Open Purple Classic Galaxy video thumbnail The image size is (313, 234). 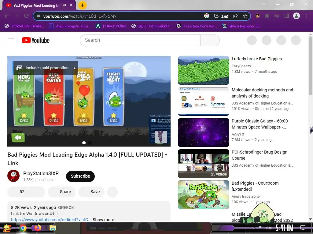tap(203, 132)
